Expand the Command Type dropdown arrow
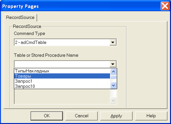Screen dimensions: 171x124 pyautogui.click(x=113, y=42)
